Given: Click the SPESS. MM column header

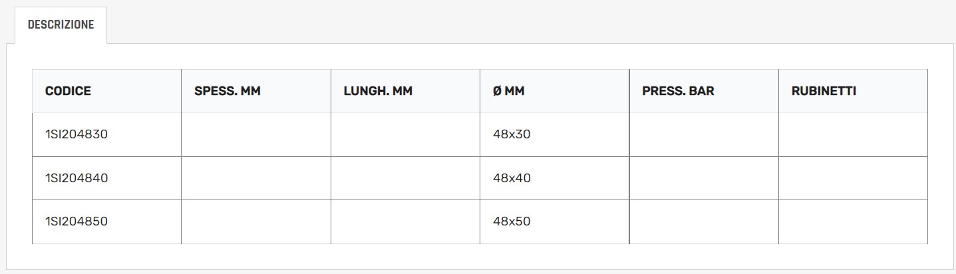Looking at the screenshot, I should tap(227, 91).
